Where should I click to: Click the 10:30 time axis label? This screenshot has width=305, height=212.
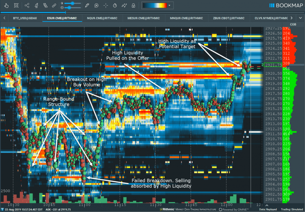click(x=13, y=205)
